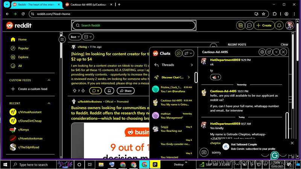
Task: Reload the page
Action: click(23, 14)
